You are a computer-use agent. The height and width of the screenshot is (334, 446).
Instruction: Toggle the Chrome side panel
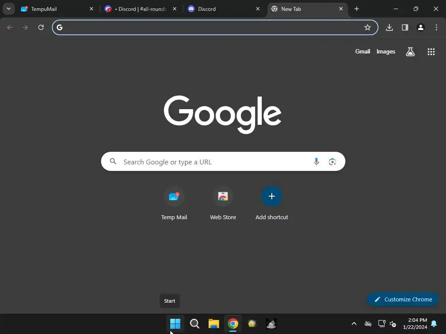click(x=405, y=27)
